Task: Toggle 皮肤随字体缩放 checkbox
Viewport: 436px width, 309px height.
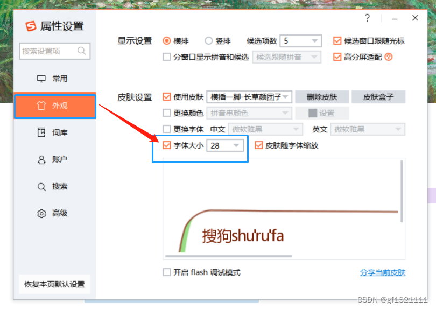Action: coord(258,145)
